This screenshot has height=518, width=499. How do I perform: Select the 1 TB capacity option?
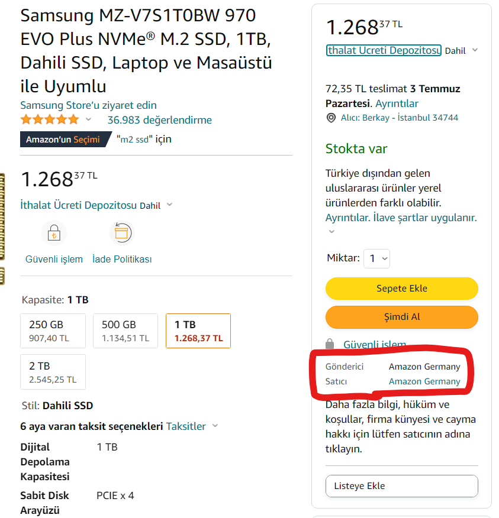(198, 331)
